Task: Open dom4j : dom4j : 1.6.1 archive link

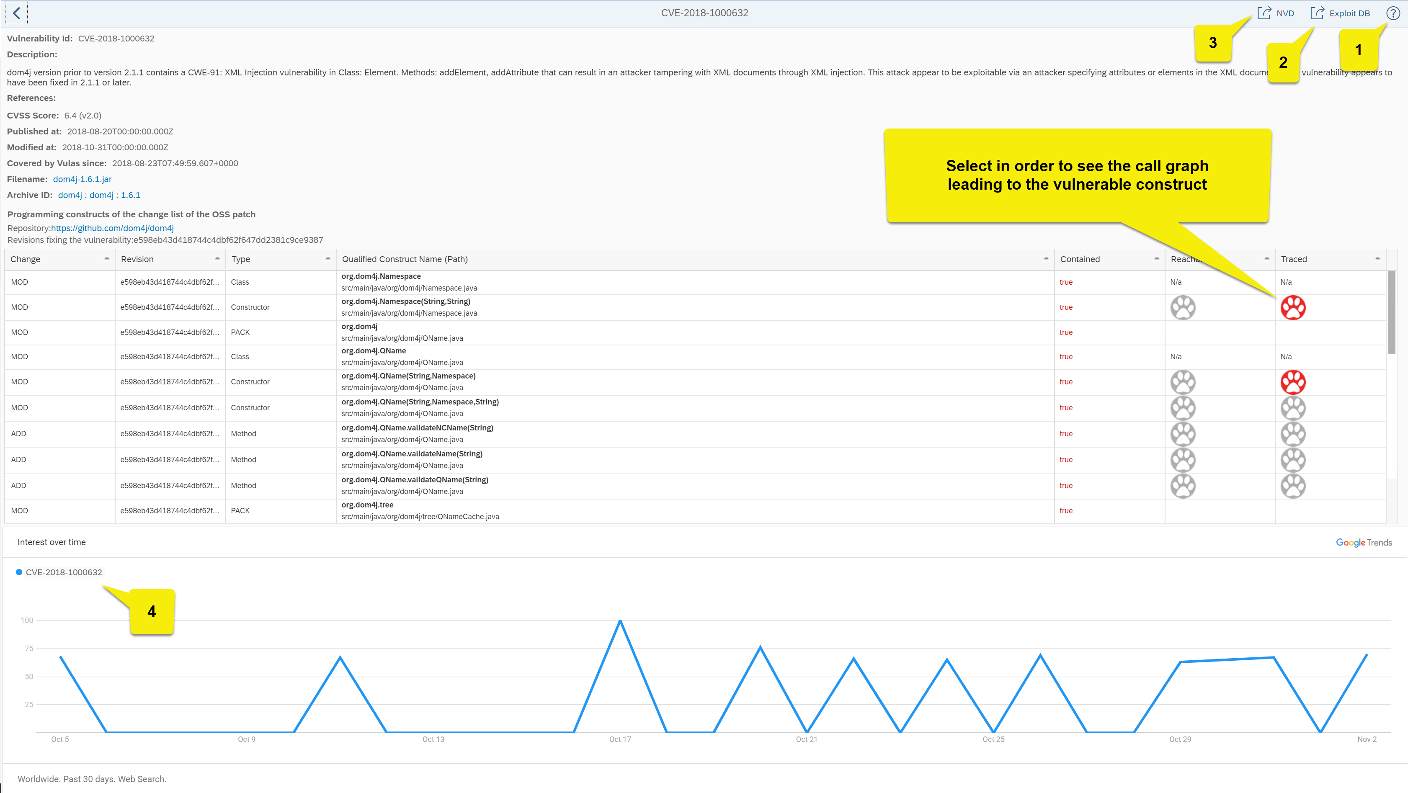Action: coord(99,195)
